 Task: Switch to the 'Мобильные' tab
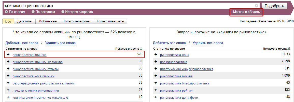pos(48,21)
